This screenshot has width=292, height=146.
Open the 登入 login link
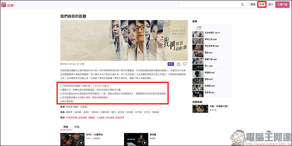[270, 5]
